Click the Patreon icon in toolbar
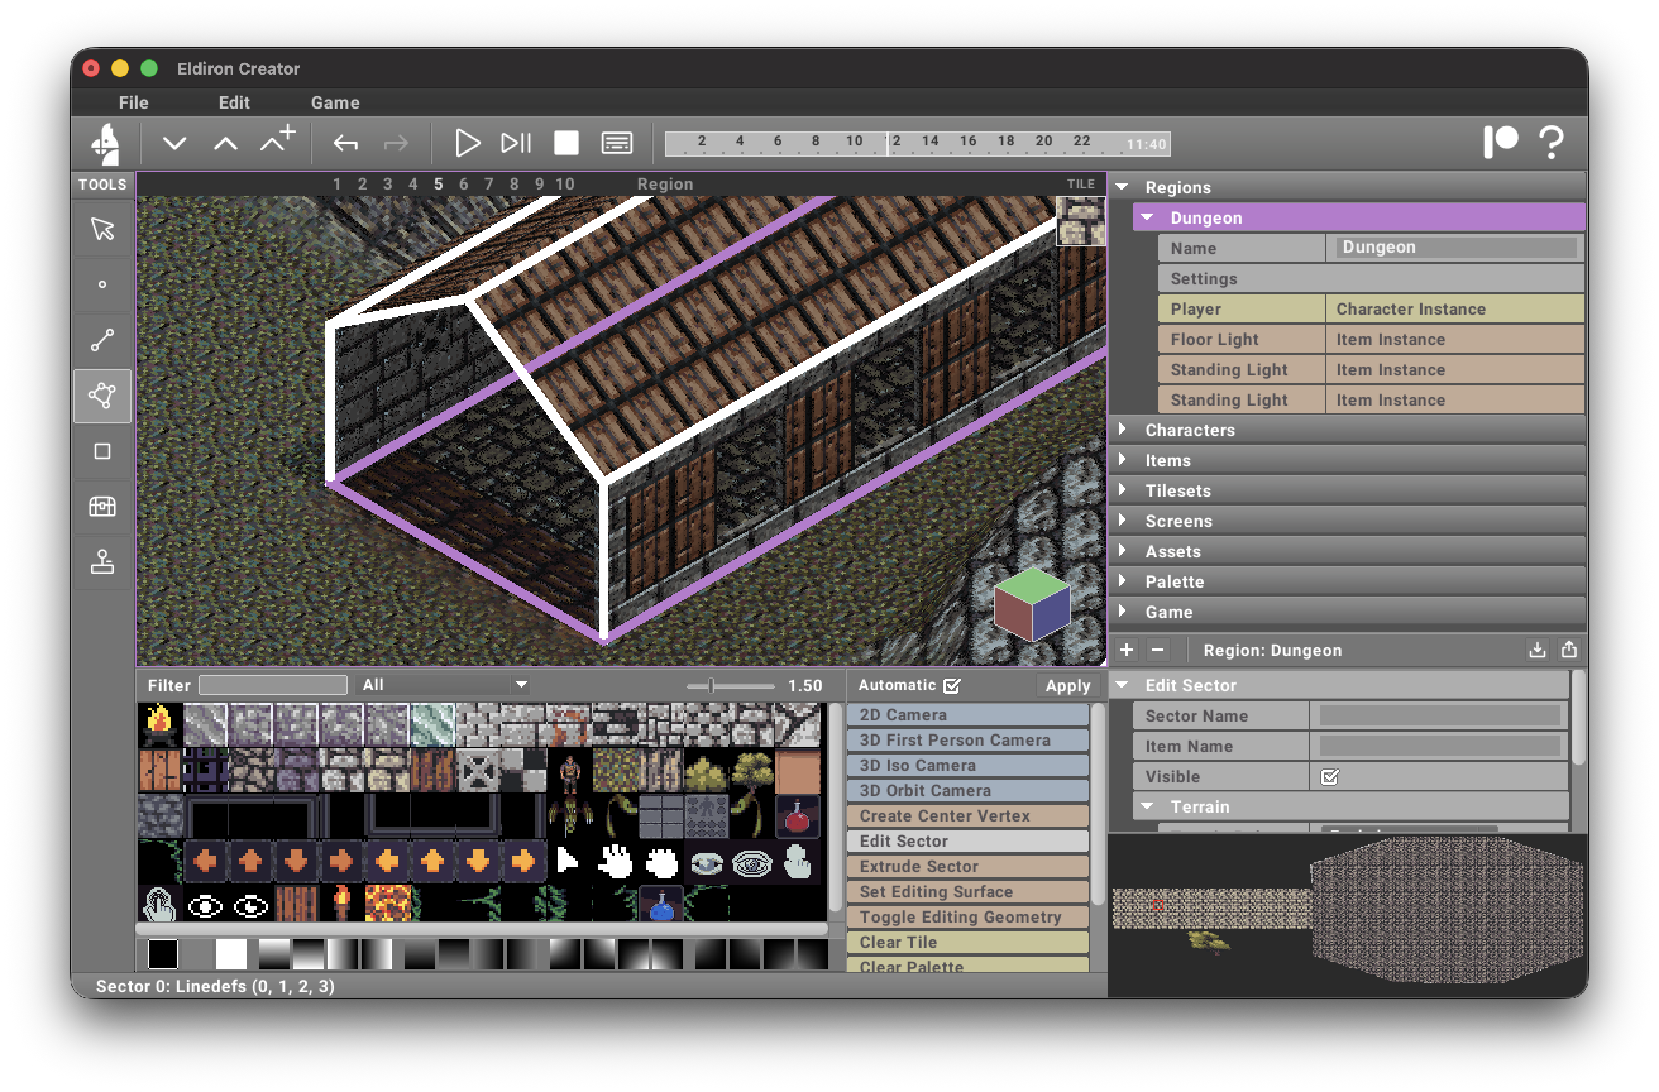This screenshot has height=1092, width=1659. (1500, 142)
